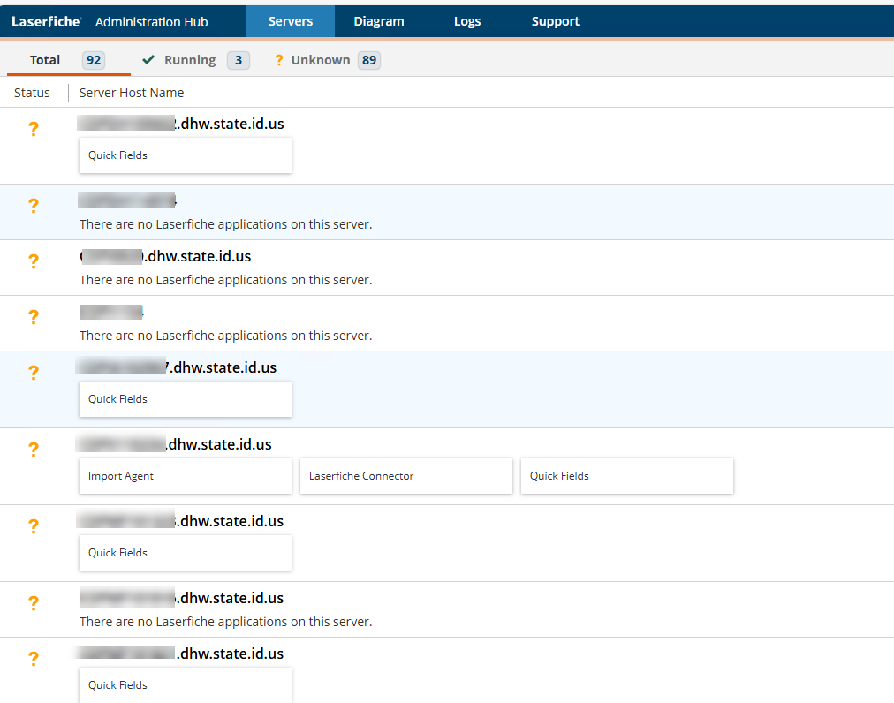
Task: Click the last visible row's unknown status icon
Action: [x=34, y=658]
